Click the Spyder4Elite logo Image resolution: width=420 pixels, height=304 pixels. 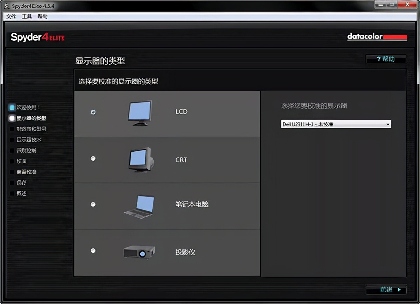click(37, 37)
